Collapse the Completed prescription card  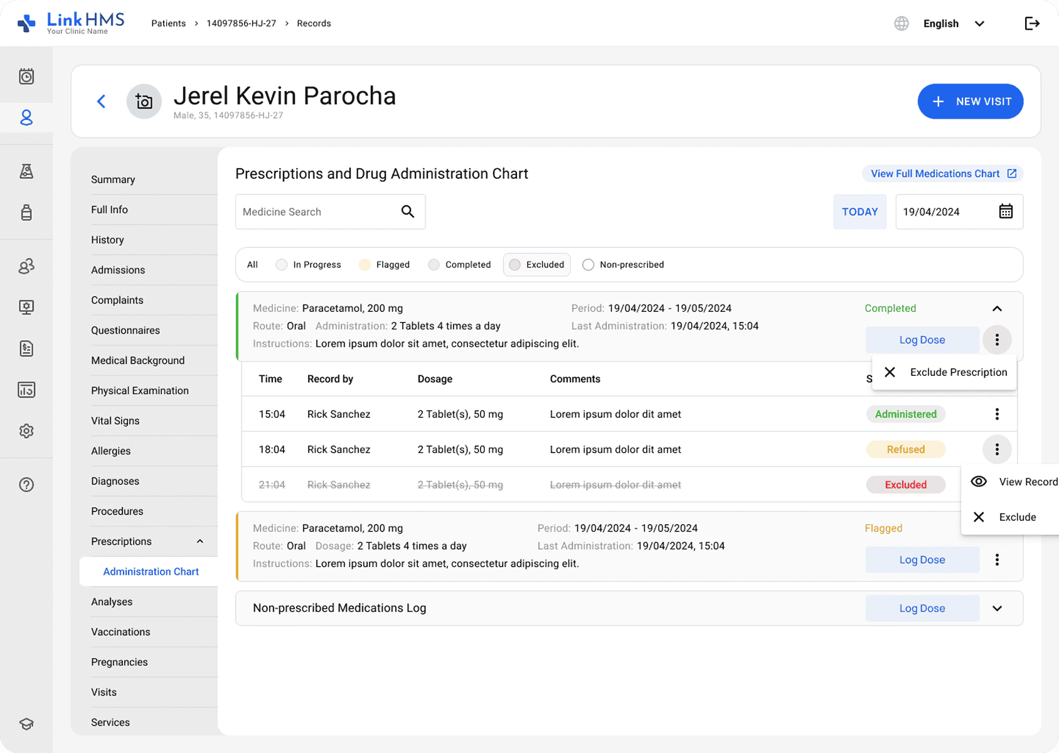pos(996,309)
